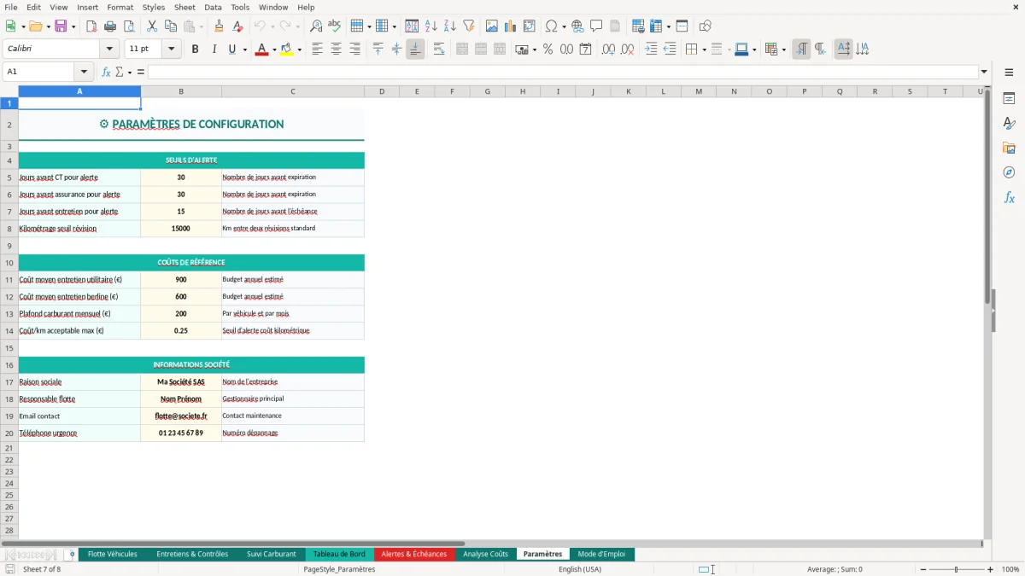Select cell with flotte@societe.fr

(x=181, y=416)
